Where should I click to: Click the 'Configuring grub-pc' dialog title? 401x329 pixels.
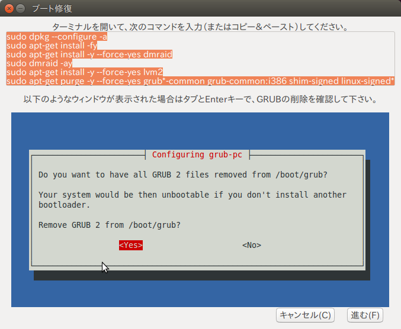[x=197, y=155]
